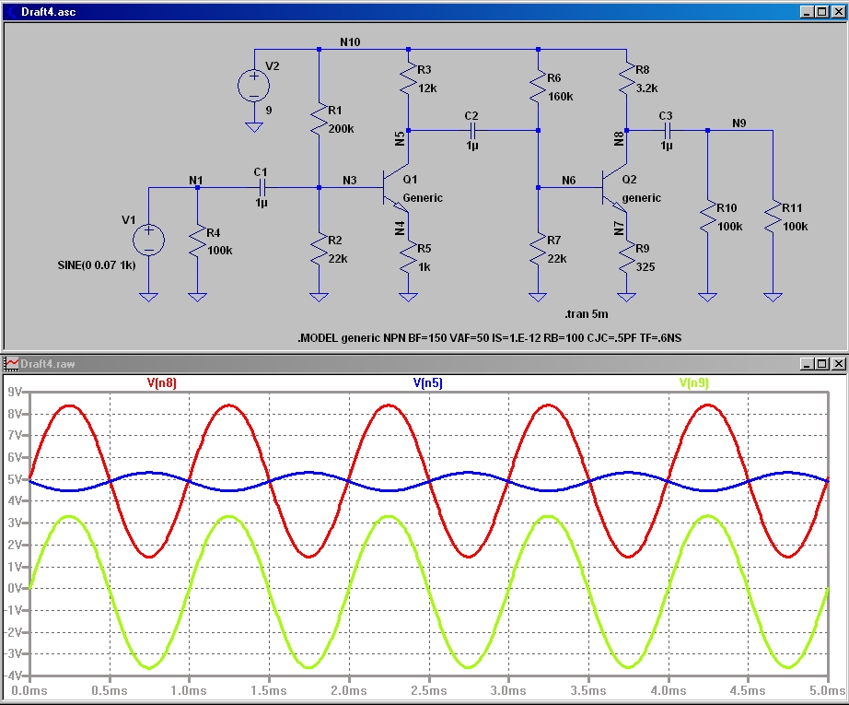Click the V2 voltage source symbol

(254, 86)
